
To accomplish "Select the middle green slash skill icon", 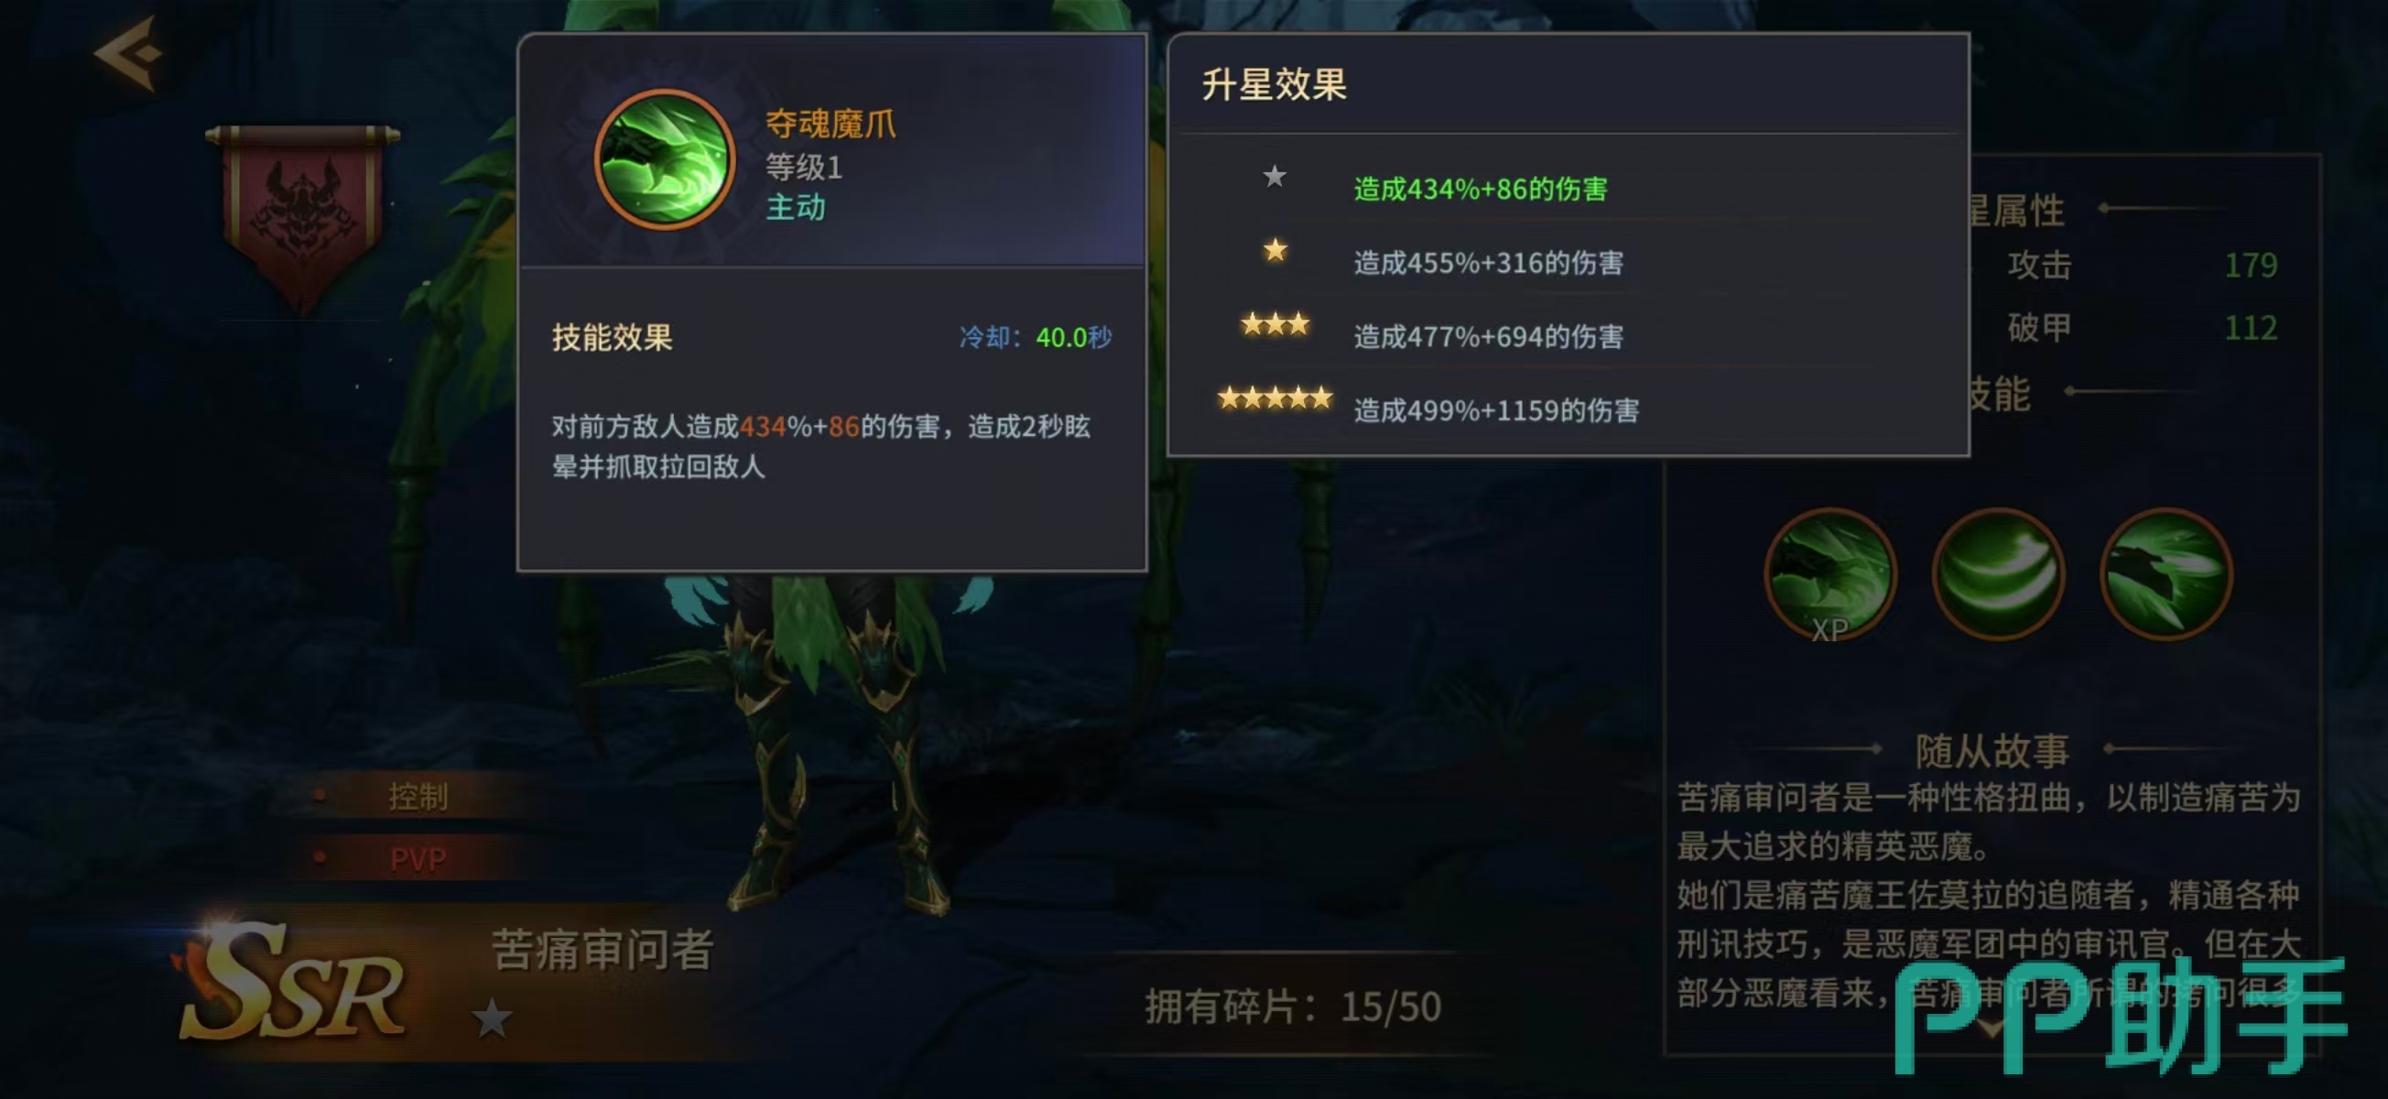I will (x=1998, y=575).
